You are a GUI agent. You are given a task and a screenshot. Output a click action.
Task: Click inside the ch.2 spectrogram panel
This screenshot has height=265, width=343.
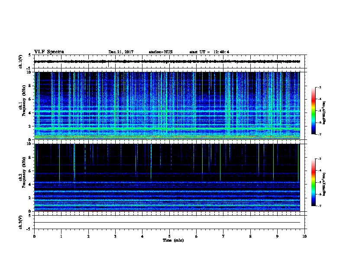click(x=167, y=178)
